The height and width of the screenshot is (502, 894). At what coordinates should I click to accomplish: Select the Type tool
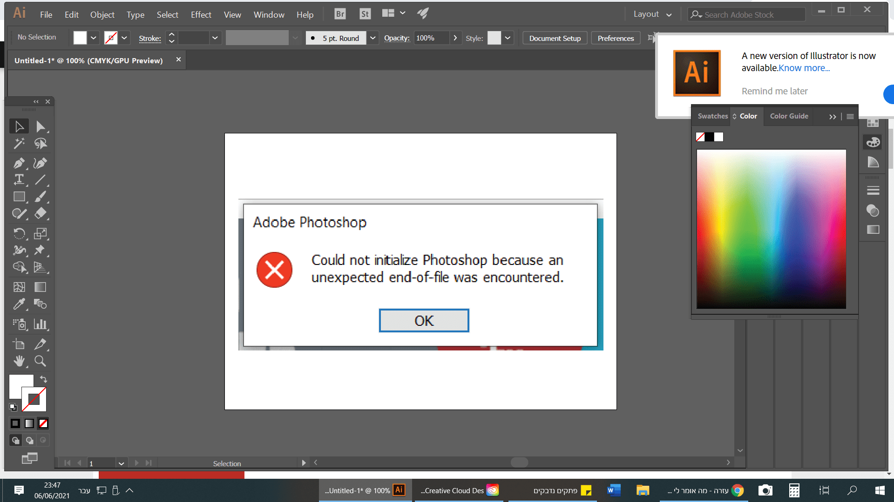19,179
